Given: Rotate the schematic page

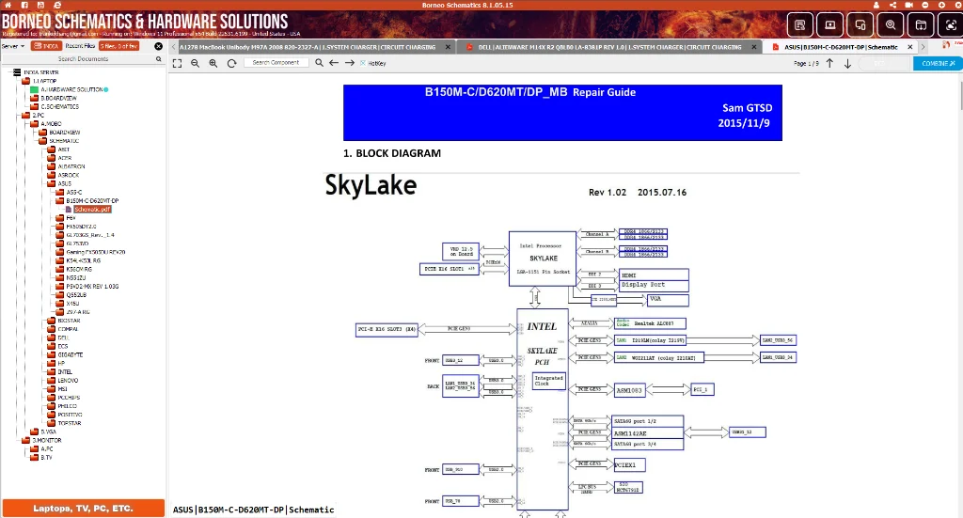Looking at the screenshot, I should [231, 63].
